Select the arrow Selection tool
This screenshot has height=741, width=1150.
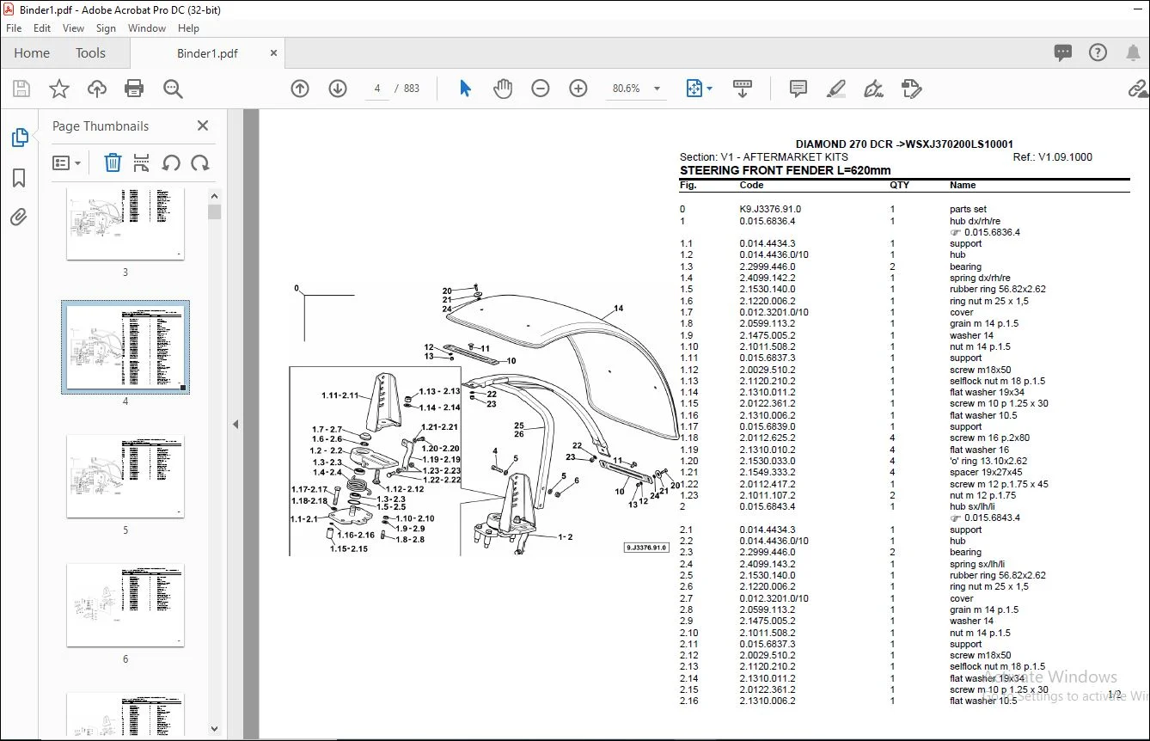point(465,89)
